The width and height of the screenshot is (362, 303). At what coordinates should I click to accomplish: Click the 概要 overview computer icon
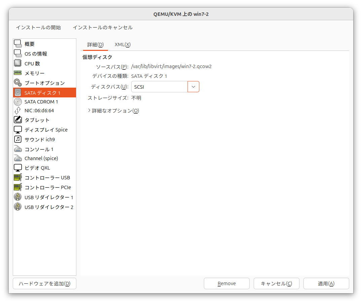coord(18,44)
